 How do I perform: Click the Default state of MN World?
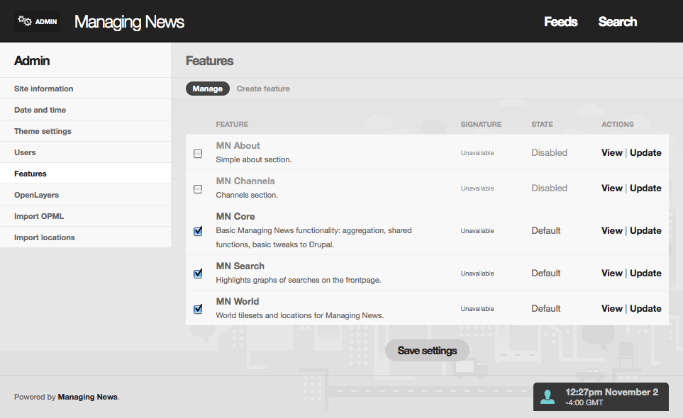(x=546, y=308)
